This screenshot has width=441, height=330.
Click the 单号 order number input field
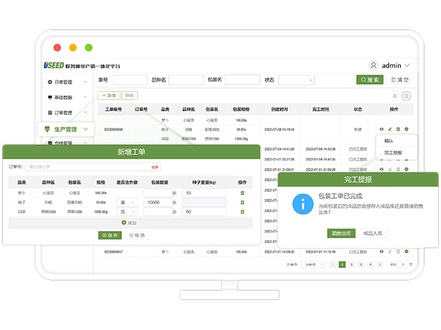129,80
